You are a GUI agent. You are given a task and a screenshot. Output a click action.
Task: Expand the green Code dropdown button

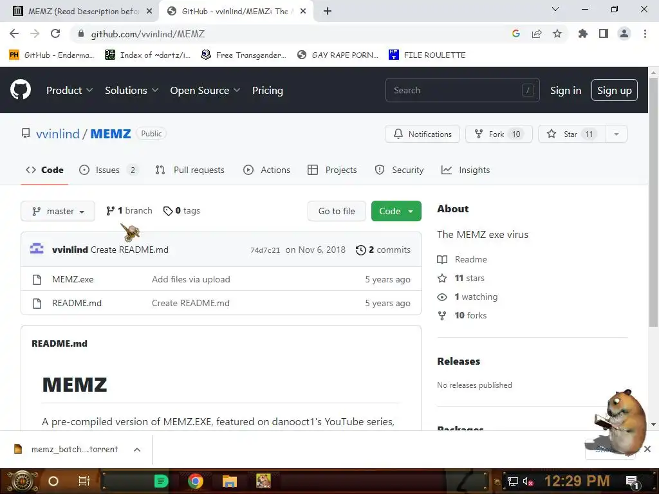(x=396, y=211)
